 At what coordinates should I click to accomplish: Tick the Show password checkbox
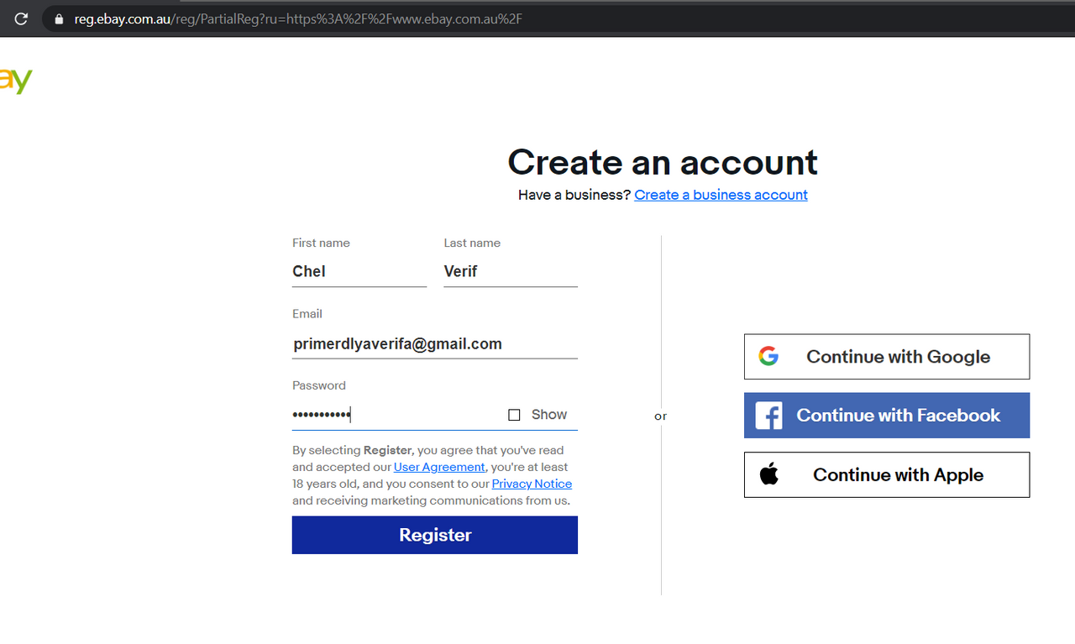(x=514, y=415)
